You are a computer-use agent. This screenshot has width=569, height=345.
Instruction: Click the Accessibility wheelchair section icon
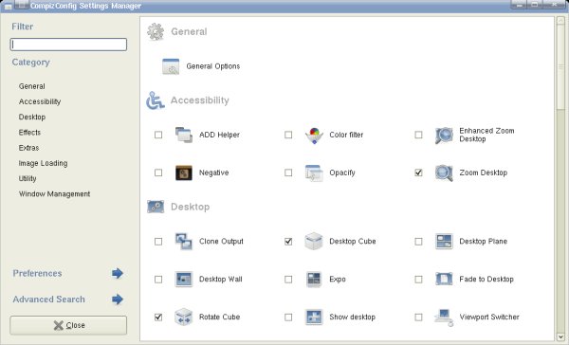click(x=156, y=100)
